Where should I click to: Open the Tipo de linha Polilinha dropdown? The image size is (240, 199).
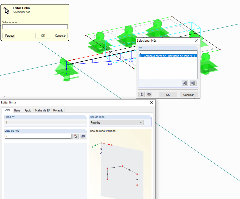(116, 123)
